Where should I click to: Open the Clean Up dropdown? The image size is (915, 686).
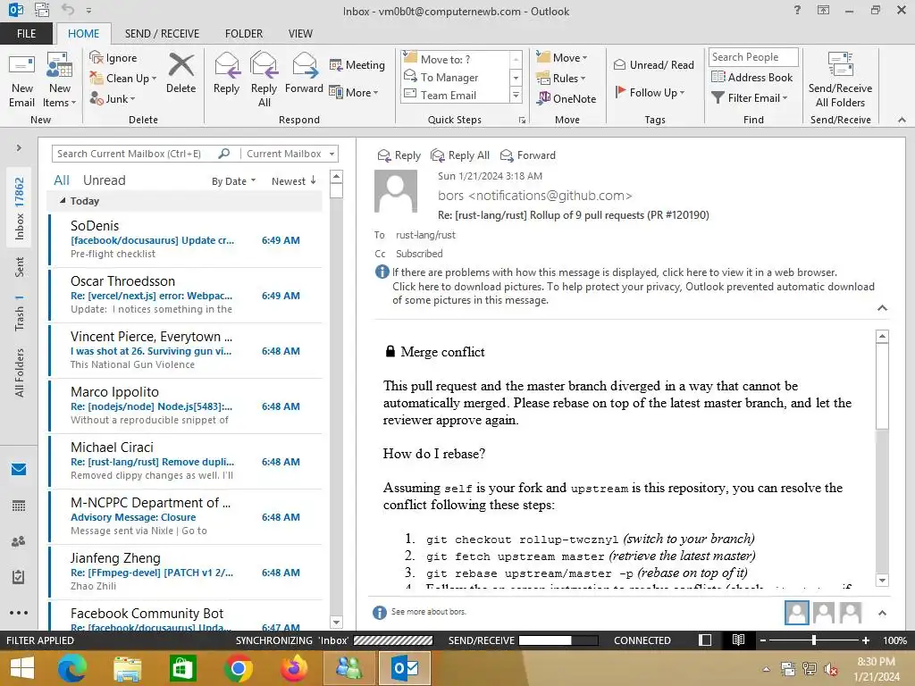coord(123,79)
